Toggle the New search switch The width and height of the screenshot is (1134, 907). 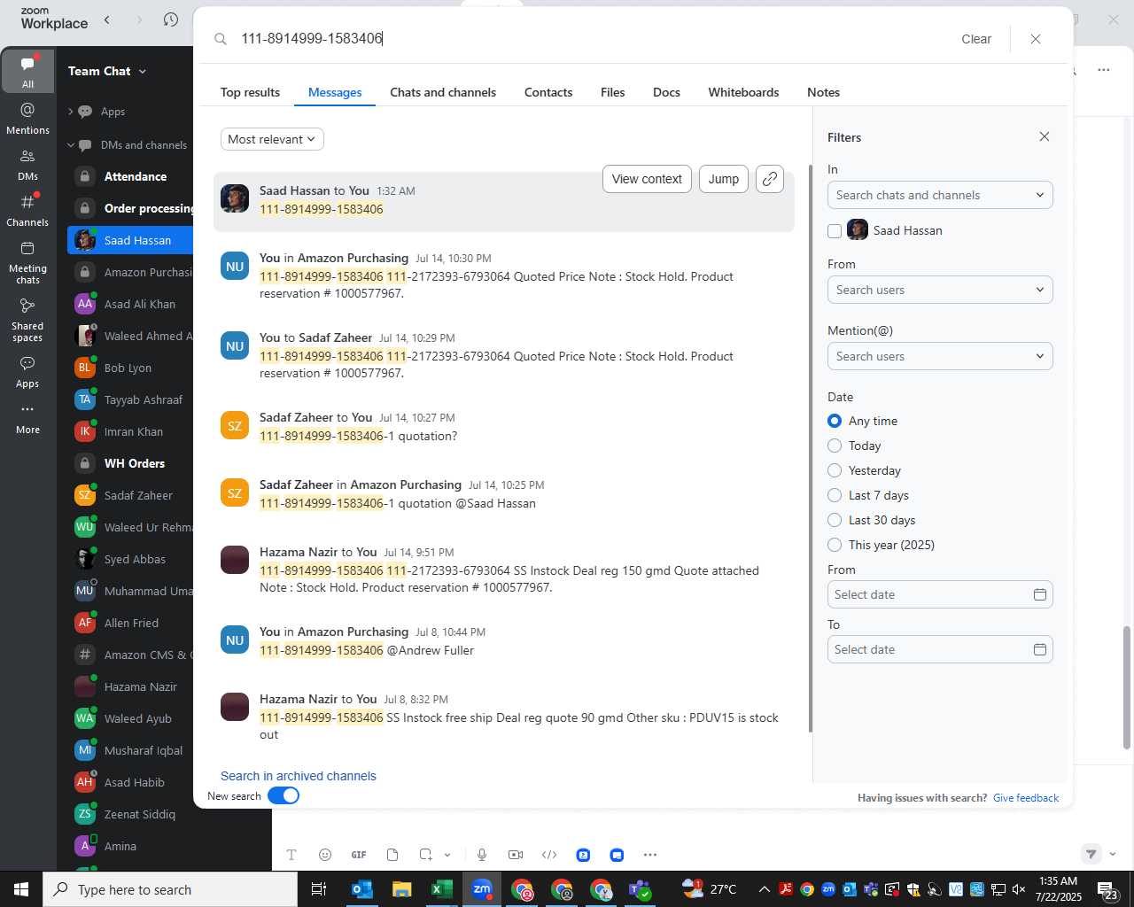pos(283,795)
